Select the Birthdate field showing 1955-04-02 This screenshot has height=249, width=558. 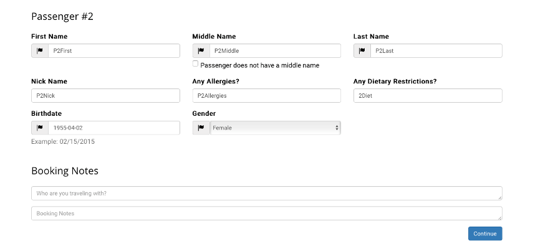[x=113, y=128]
